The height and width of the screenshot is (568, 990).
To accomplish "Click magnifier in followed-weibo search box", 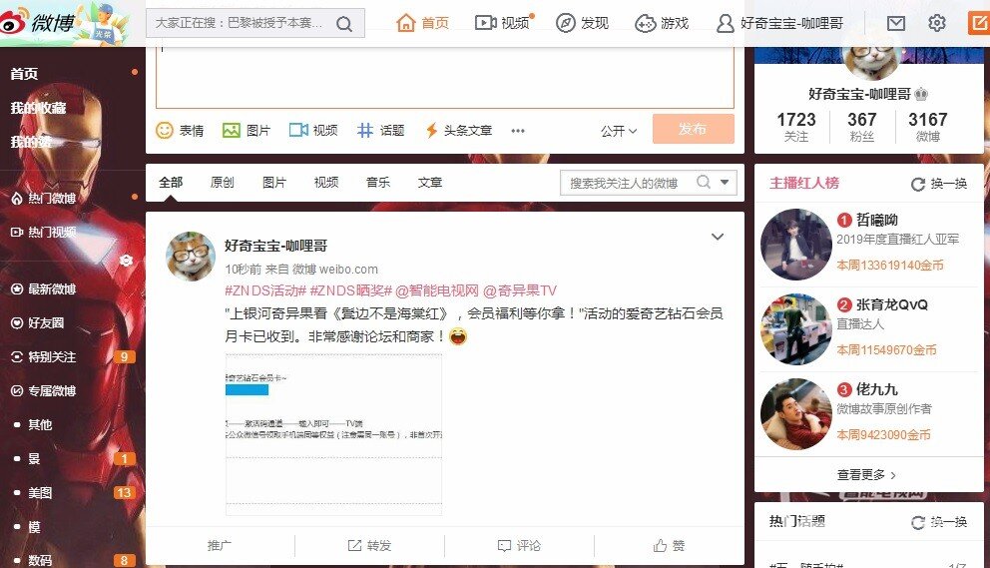I will click(704, 182).
